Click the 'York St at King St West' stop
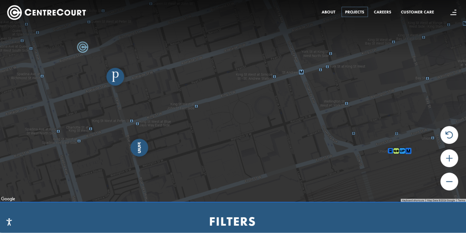 tap(327, 67)
